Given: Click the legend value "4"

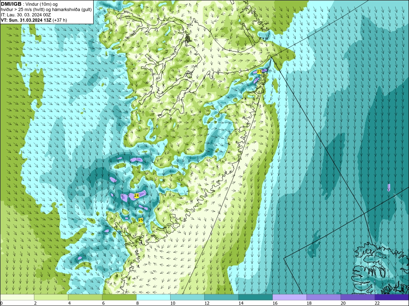Looking at the screenshot, I should (x=70, y=303).
